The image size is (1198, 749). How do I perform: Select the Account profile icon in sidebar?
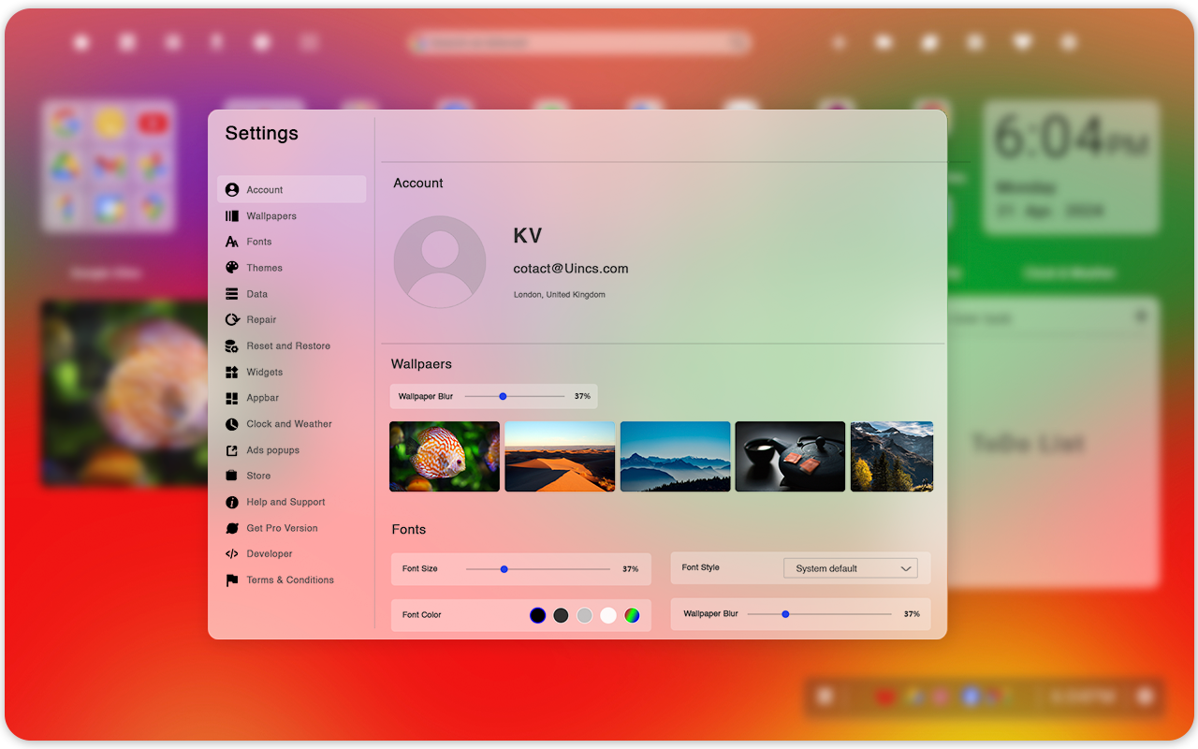coord(231,189)
